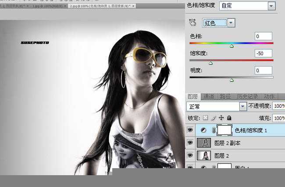This screenshot has width=285, height=187.
Task: Click the 色相 value field
Action: (x=264, y=36)
